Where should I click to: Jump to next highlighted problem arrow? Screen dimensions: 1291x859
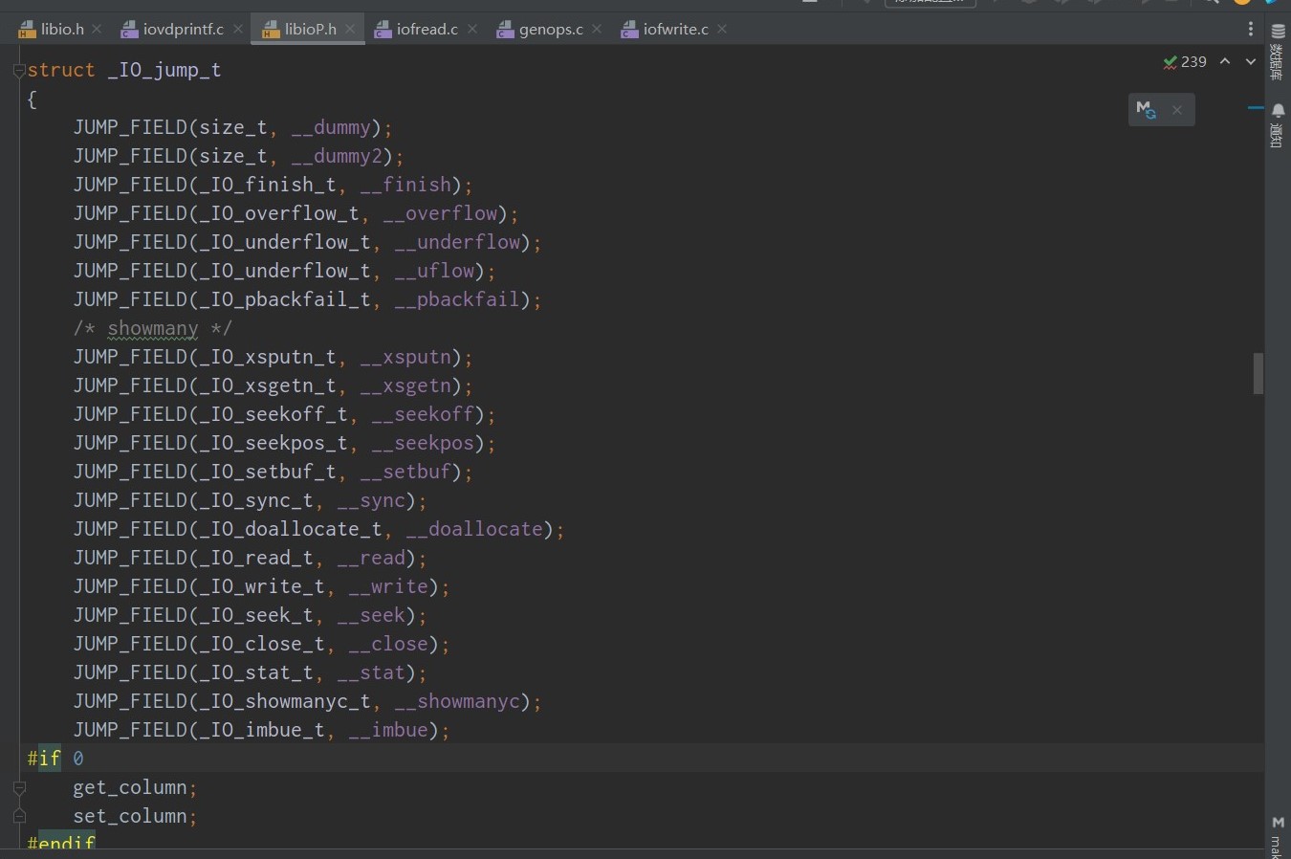pos(1250,62)
